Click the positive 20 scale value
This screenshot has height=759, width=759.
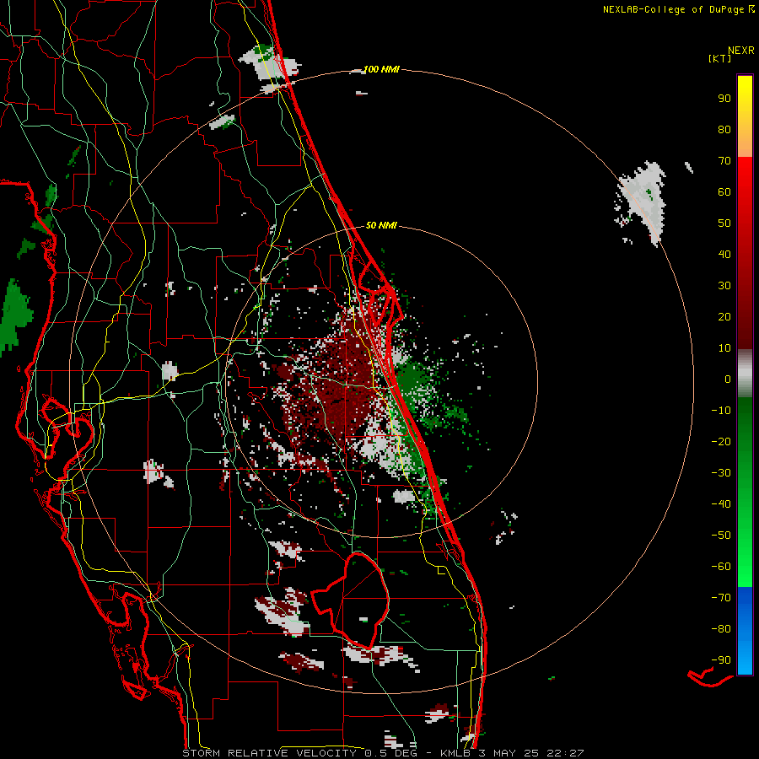pos(724,316)
